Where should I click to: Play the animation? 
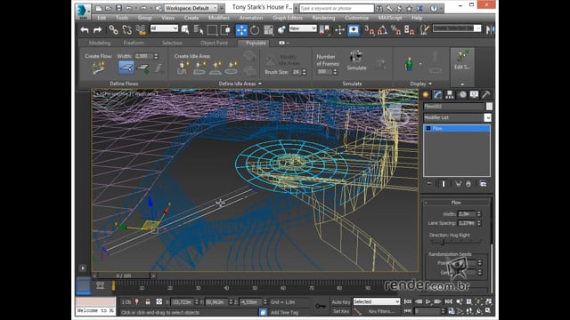coord(428,302)
